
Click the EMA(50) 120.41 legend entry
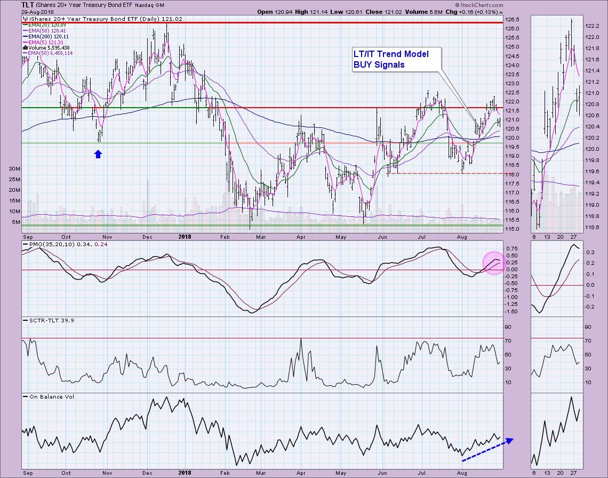(45, 31)
